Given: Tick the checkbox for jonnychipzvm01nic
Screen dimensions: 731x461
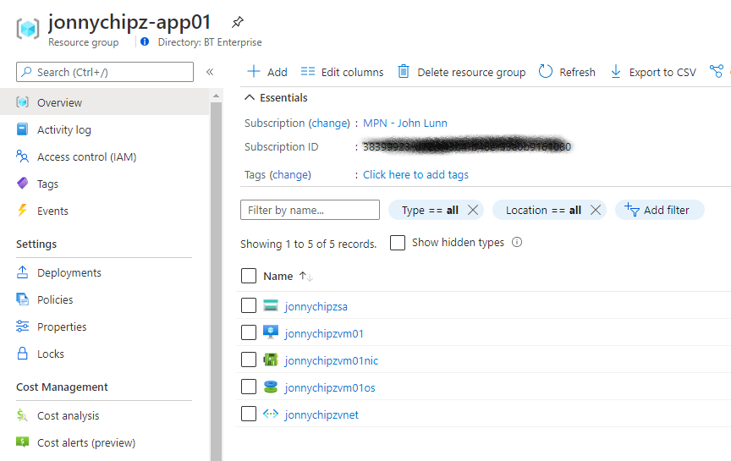Looking at the screenshot, I should (x=248, y=360).
